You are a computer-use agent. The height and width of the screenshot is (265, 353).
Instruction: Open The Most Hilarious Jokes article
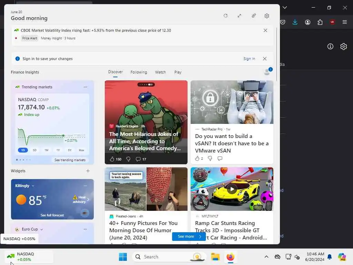pyautogui.click(x=145, y=141)
